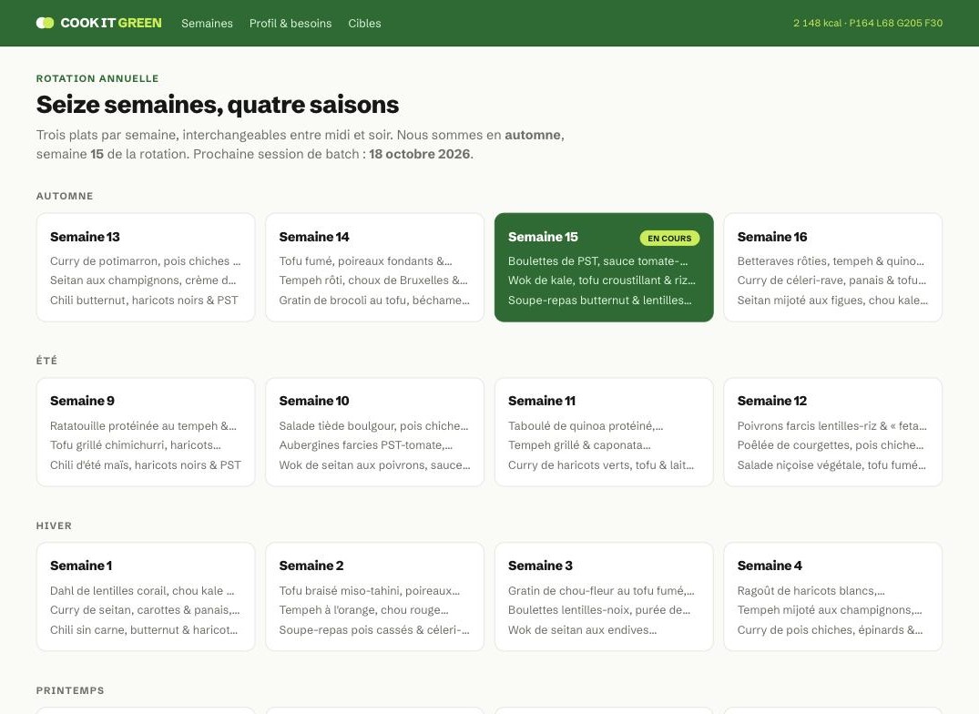Click 'Dahl de lentilles corail' dish
The width and height of the screenshot is (979, 714).
click(142, 590)
